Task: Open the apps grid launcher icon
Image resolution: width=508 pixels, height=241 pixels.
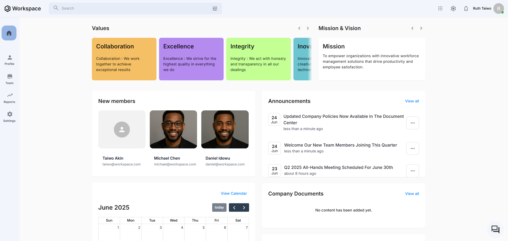Action: pyautogui.click(x=440, y=9)
